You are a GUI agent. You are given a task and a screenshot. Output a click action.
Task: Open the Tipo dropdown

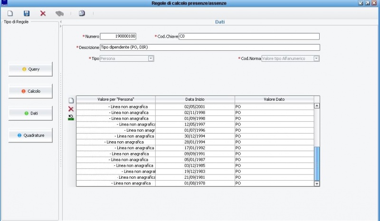click(151, 58)
